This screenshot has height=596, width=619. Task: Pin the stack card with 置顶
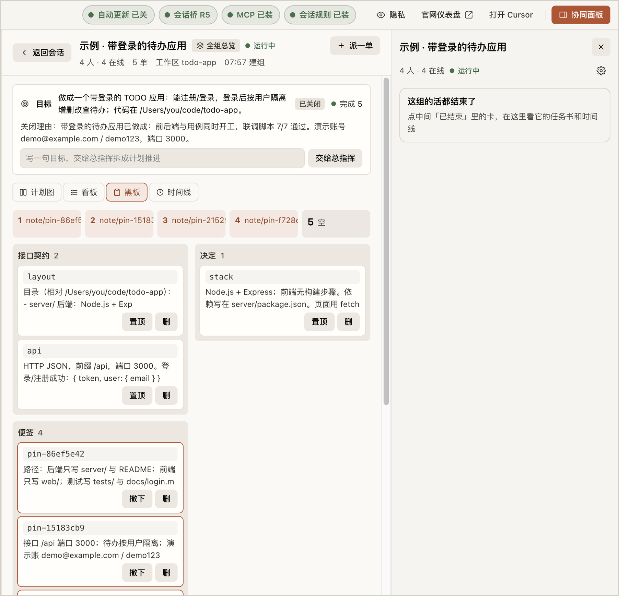319,322
